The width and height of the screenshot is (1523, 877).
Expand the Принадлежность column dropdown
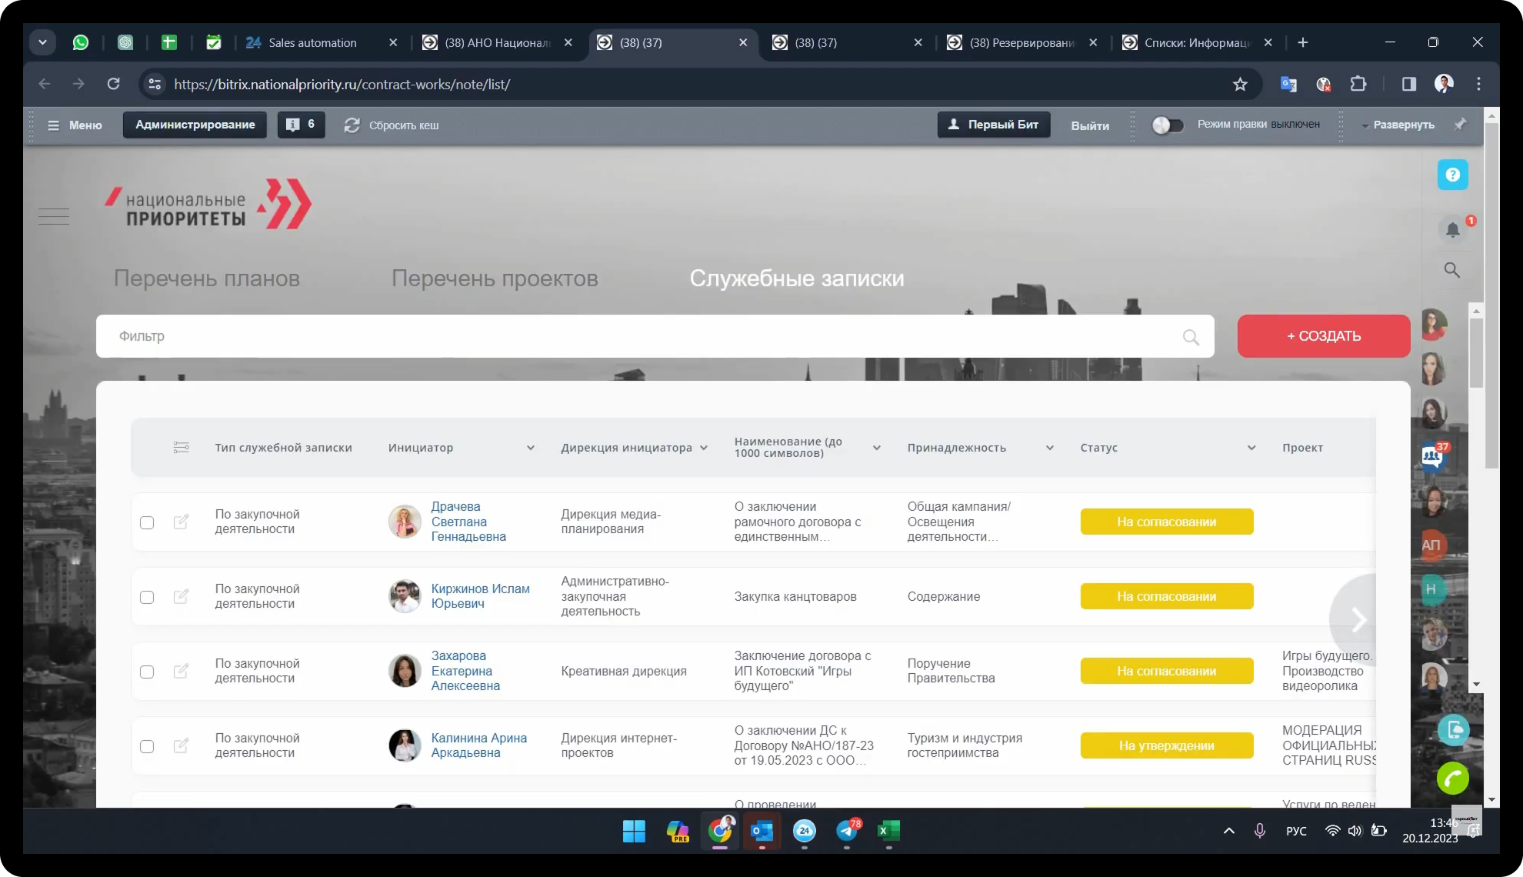click(1049, 448)
